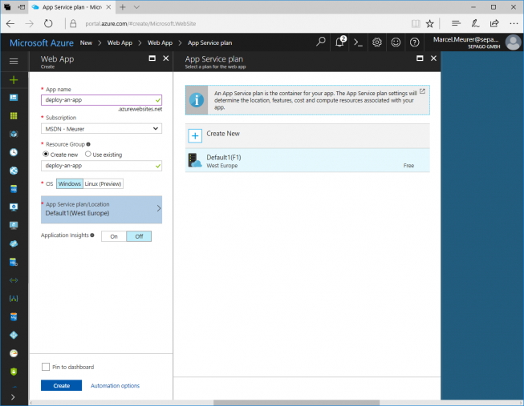
Task: Add page to favorites star
Action: coord(430,24)
